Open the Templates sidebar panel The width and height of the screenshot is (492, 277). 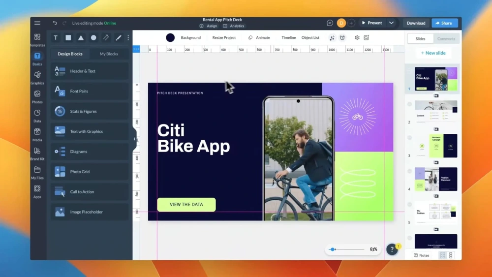[37, 40]
